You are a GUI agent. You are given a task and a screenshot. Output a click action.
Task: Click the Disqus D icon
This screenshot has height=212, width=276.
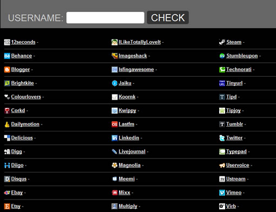(7, 179)
